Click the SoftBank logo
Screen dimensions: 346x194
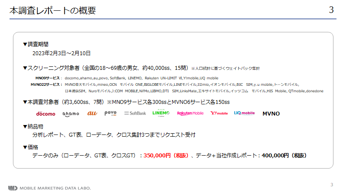(135, 113)
